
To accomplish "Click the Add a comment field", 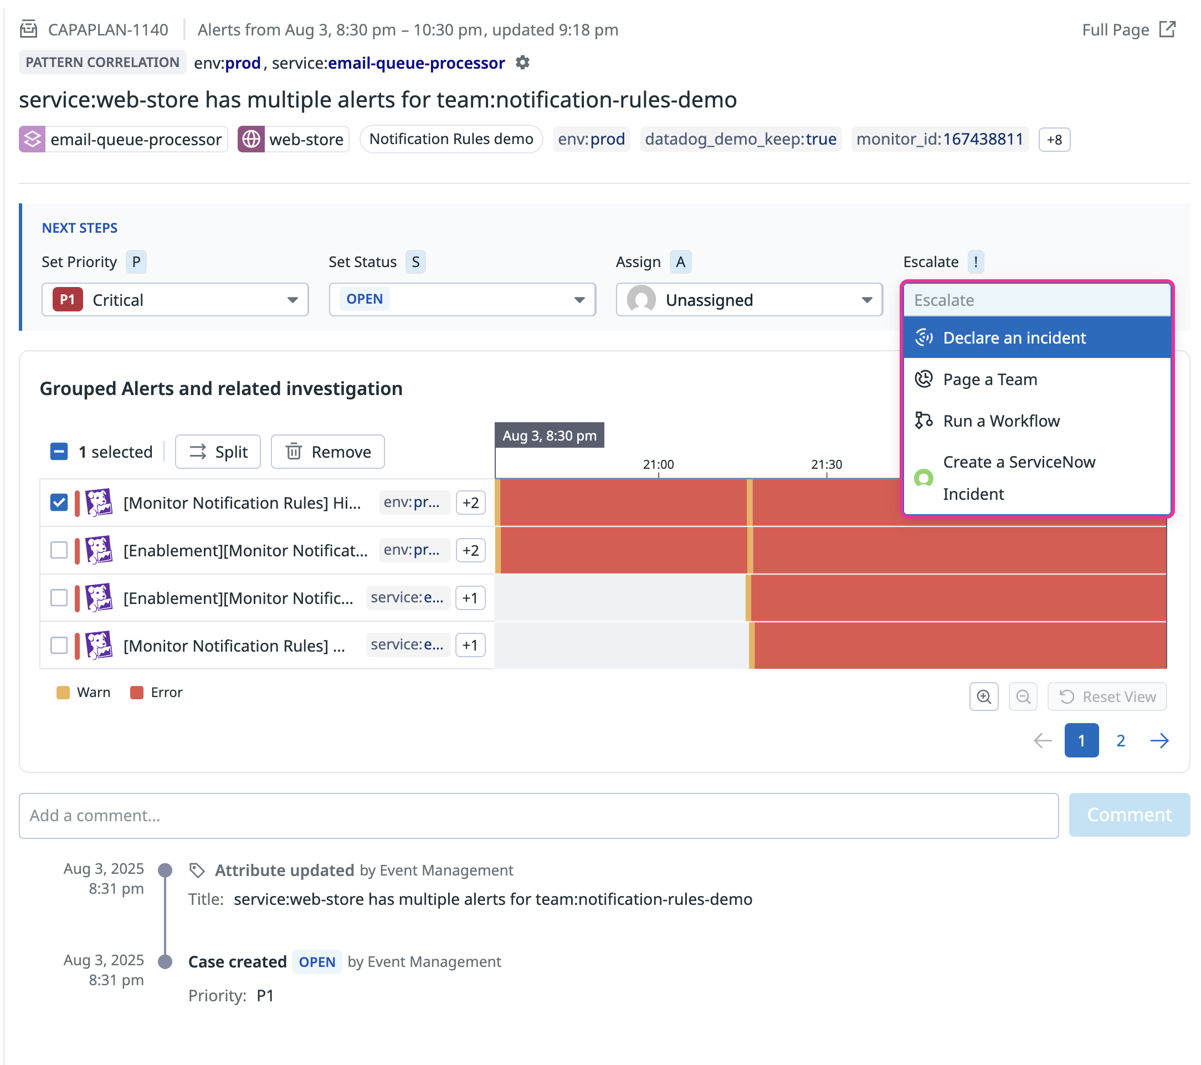I will click(539, 815).
